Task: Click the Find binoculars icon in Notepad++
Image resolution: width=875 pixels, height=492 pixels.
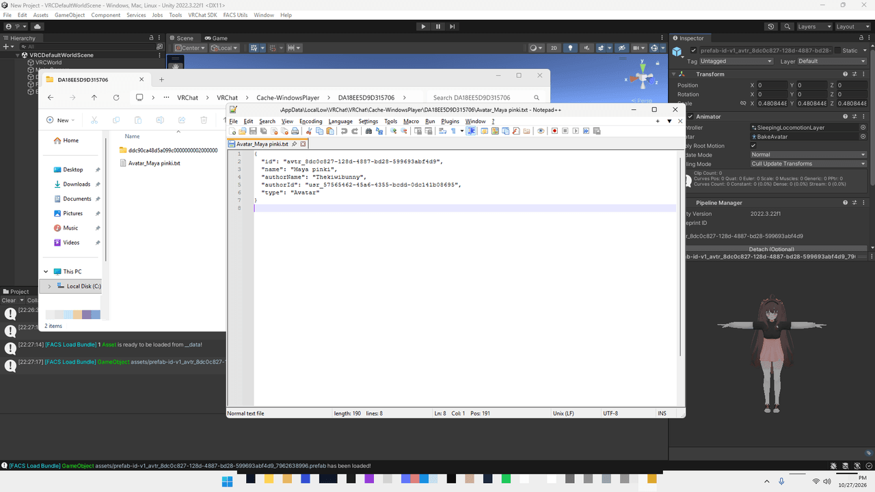Action: pos(369,131)
